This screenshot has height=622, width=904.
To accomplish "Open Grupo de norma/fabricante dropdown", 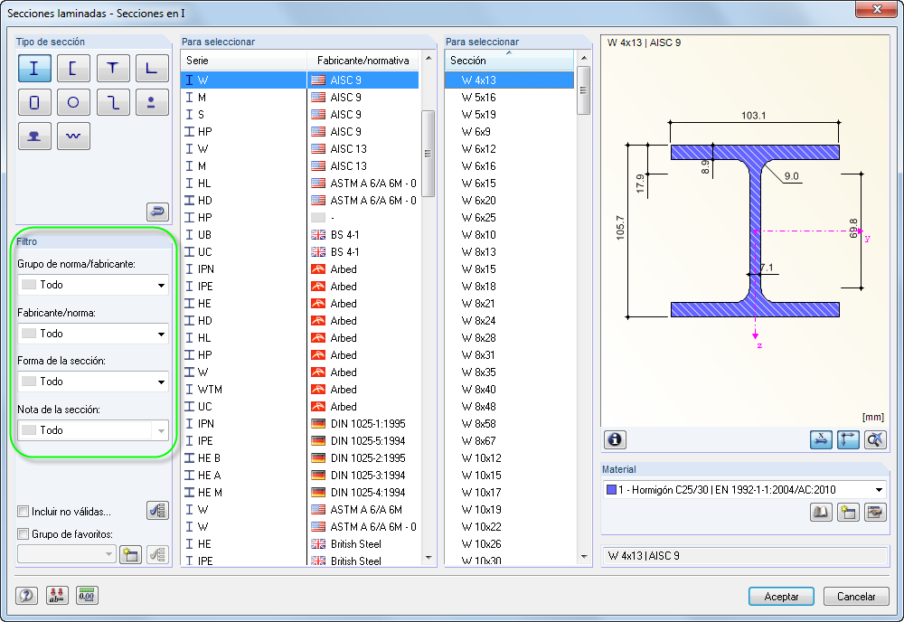I will pyautogui.click(x=93, y=285).
